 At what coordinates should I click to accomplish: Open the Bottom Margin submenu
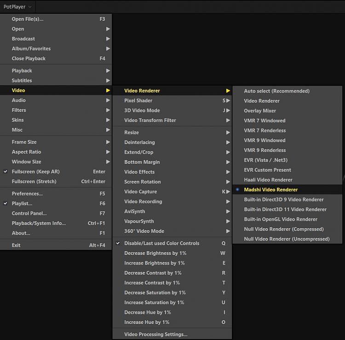[x=172, y=162]
